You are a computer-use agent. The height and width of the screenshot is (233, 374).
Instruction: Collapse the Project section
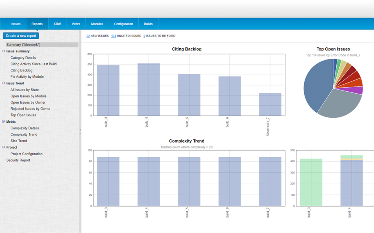tap(4, 147)
